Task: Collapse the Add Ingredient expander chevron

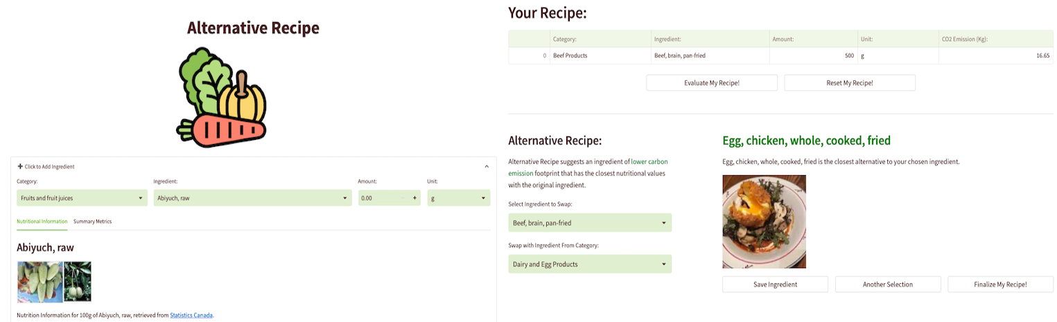Action: [x=487, y=166]
